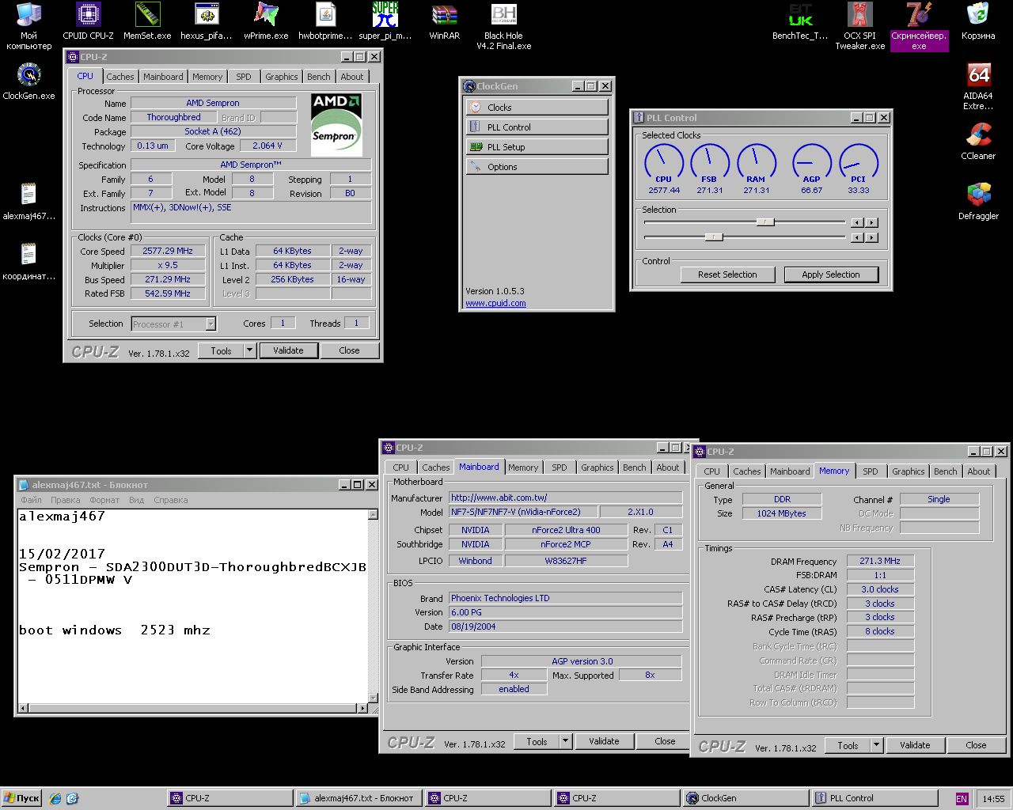This screenshot has height=810, width=1013.
Task: Click the Options button in ClockGen
Action: tap(537, 166)
